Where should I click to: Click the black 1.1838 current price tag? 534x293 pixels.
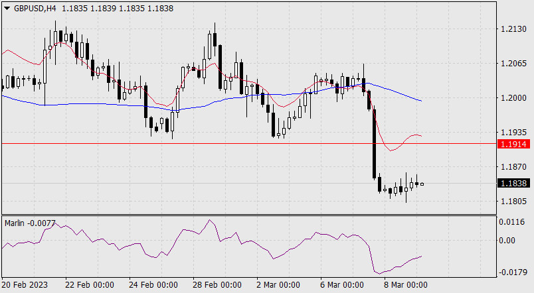coord(515,184)
